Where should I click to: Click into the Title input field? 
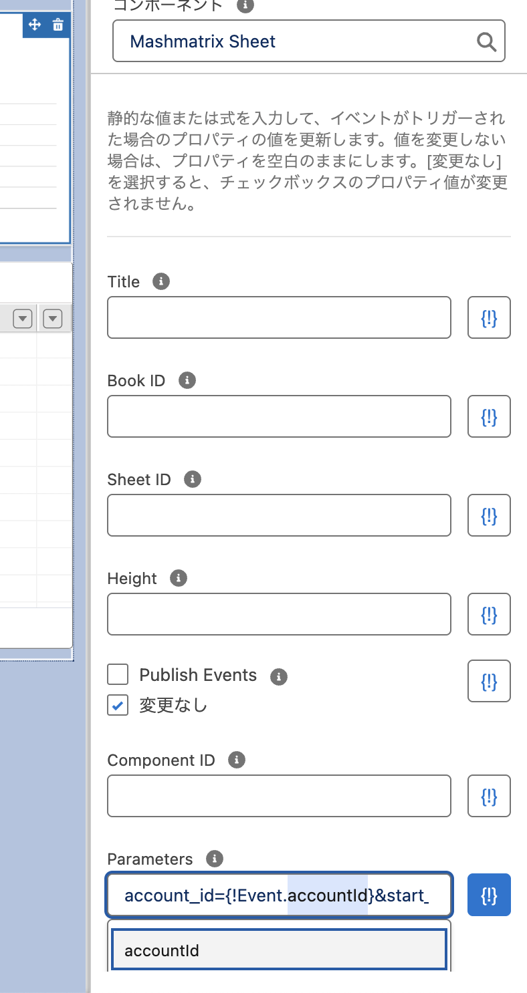pos(279,317)
